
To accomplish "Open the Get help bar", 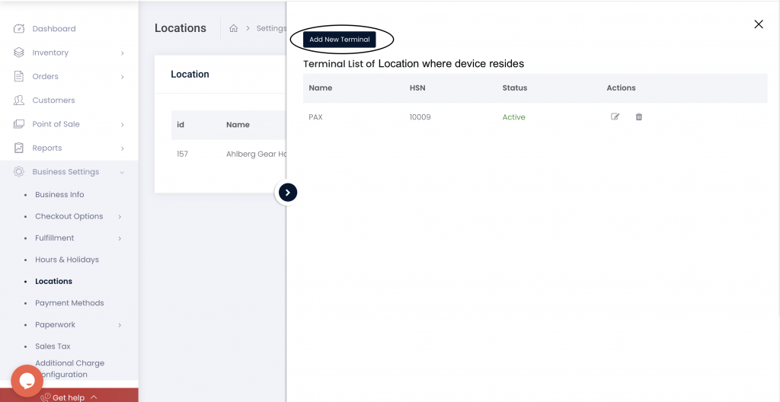I will coord(69,397).
